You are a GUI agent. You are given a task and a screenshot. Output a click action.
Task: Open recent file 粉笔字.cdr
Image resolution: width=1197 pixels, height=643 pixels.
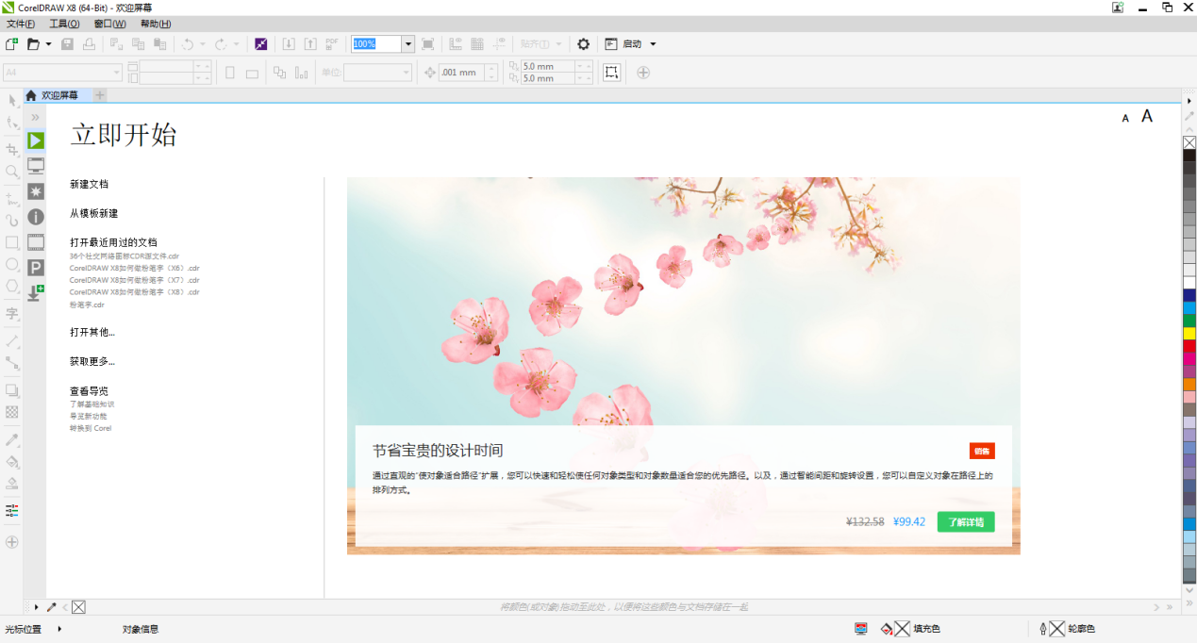pos(87,305)
